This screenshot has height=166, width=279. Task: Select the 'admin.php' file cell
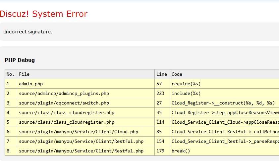coord(86,84)
